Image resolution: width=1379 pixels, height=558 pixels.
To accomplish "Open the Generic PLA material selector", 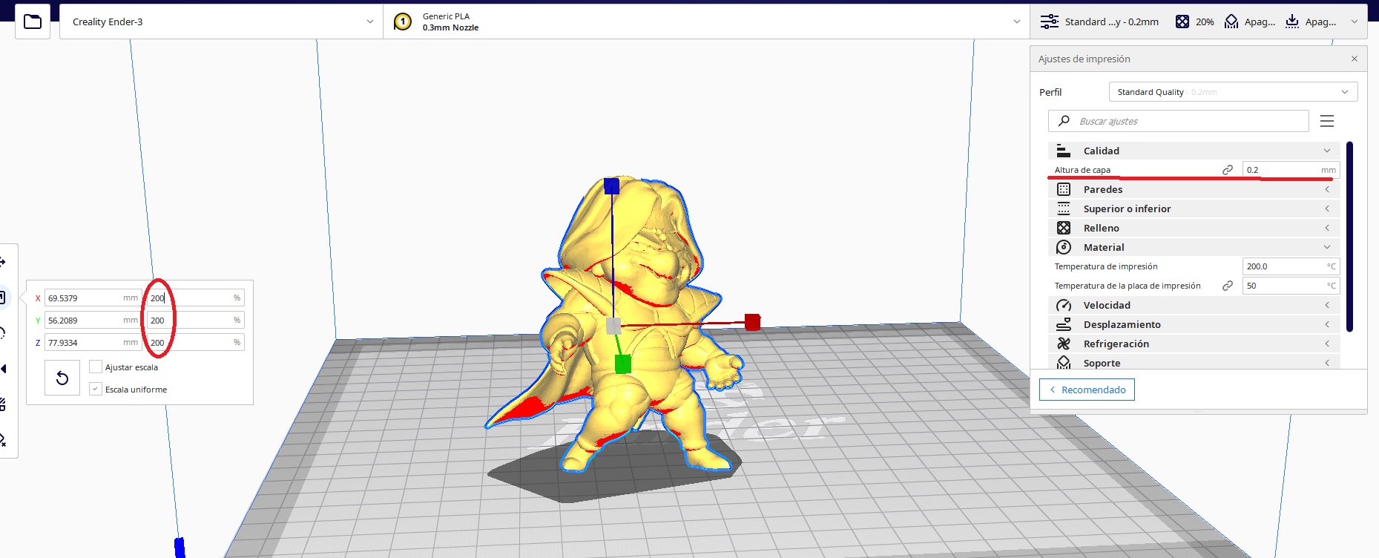I will [706, 22].
